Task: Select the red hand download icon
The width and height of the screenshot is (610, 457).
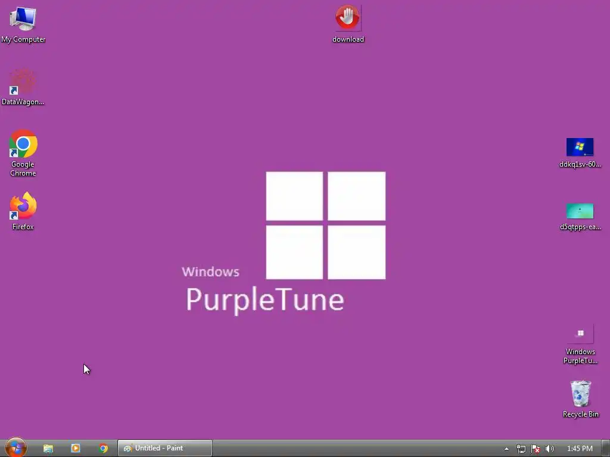Action: pos(348,17)
